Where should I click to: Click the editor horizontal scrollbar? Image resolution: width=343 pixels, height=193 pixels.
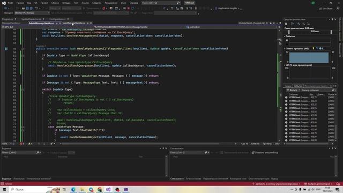point(140,144)
